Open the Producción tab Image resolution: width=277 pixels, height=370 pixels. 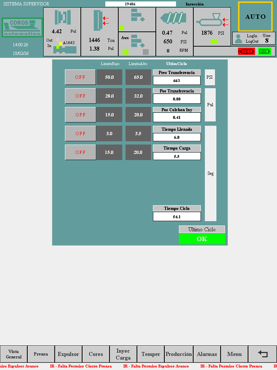coord(179,354)
